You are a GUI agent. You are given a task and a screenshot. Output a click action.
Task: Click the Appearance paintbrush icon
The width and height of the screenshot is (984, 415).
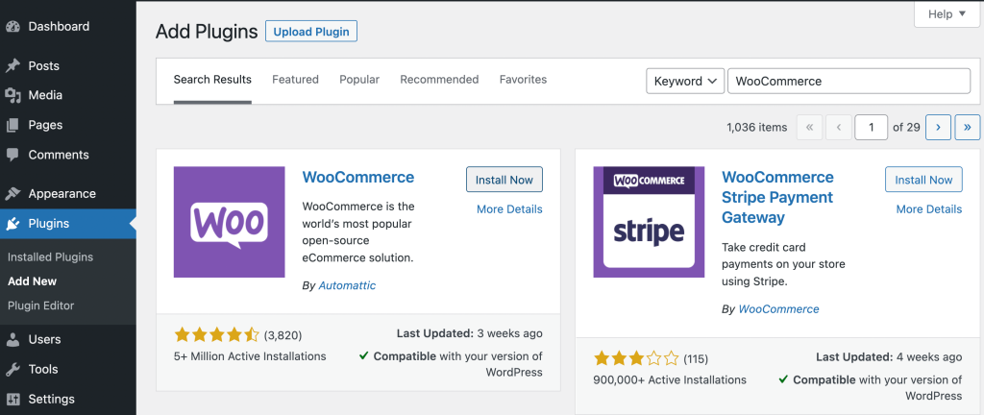pos(12,194)
